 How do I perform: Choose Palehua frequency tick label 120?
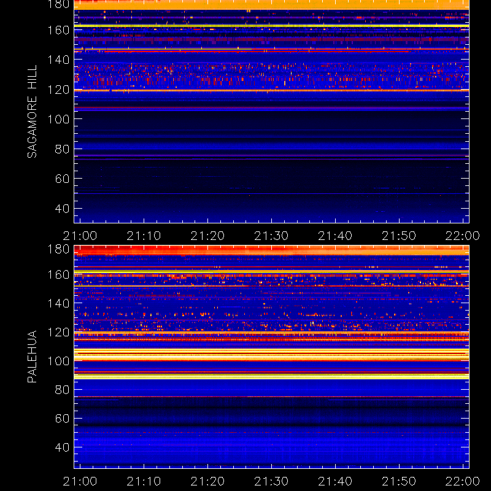click(x=58, y=332)
